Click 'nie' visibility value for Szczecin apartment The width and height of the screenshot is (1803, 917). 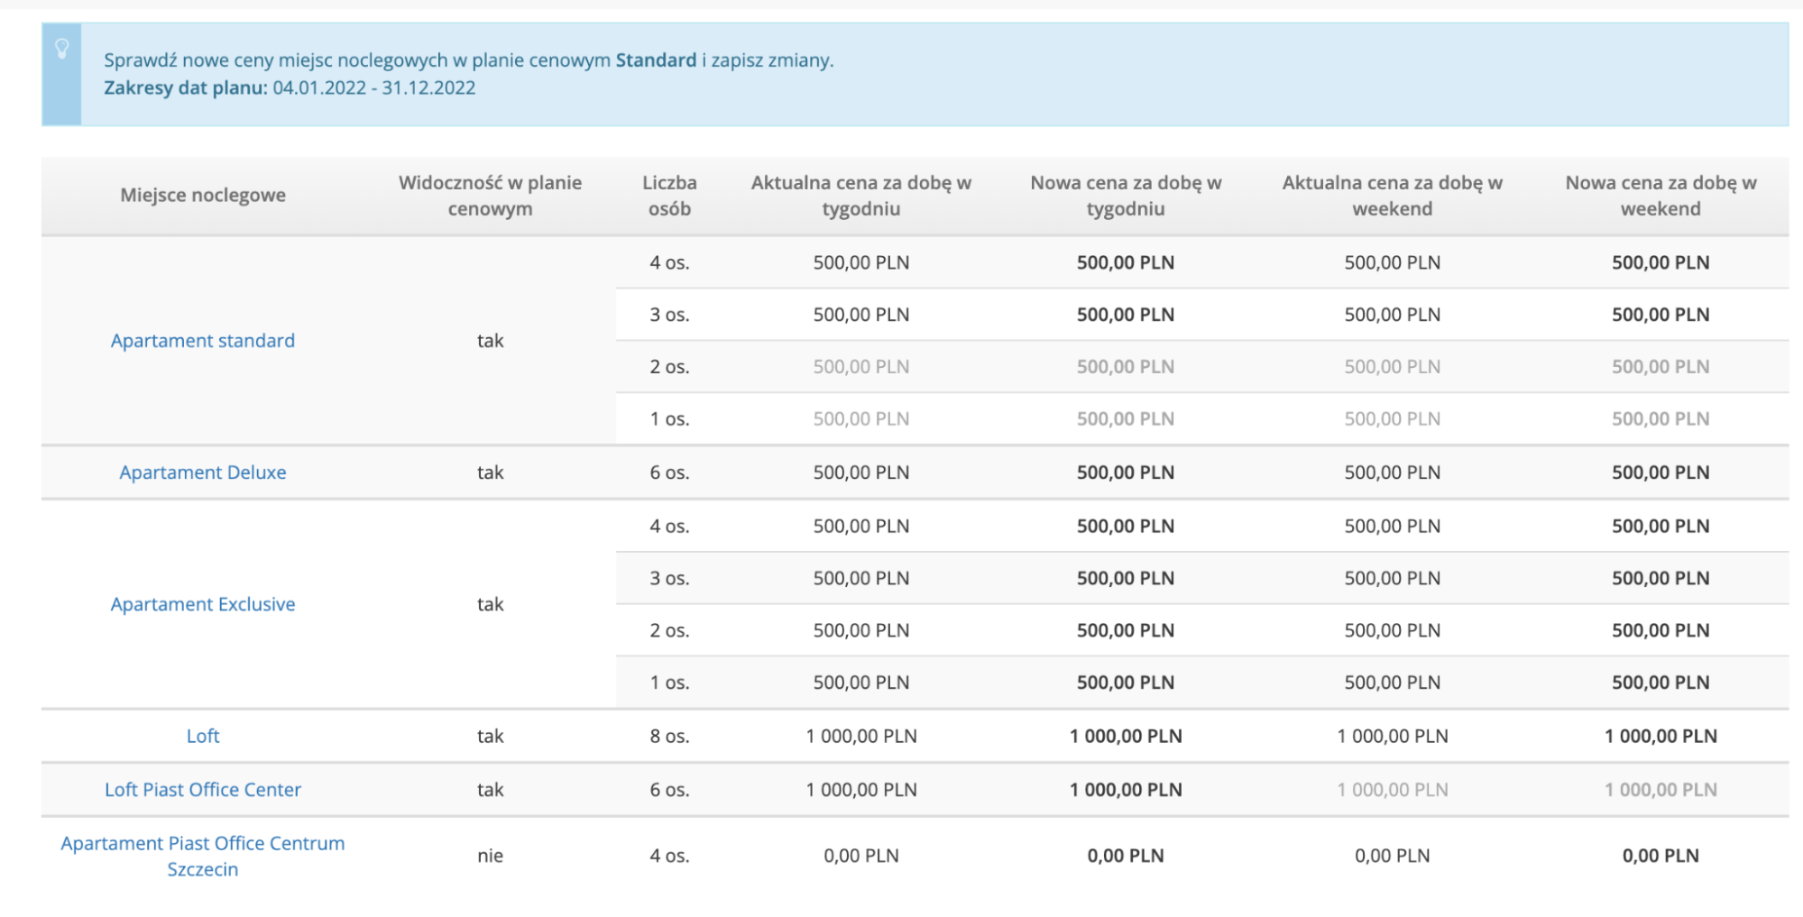[x=490, y=856]
